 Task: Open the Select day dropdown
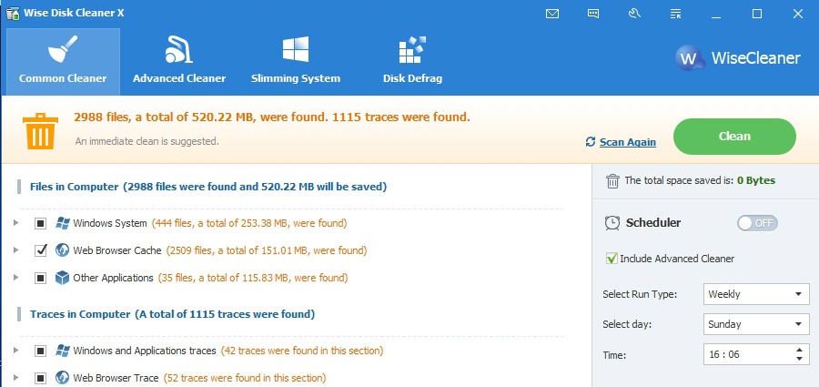[756, 324]
